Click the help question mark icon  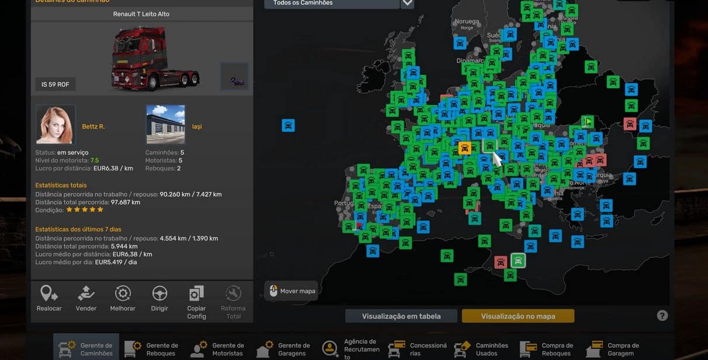pos(662,316)
